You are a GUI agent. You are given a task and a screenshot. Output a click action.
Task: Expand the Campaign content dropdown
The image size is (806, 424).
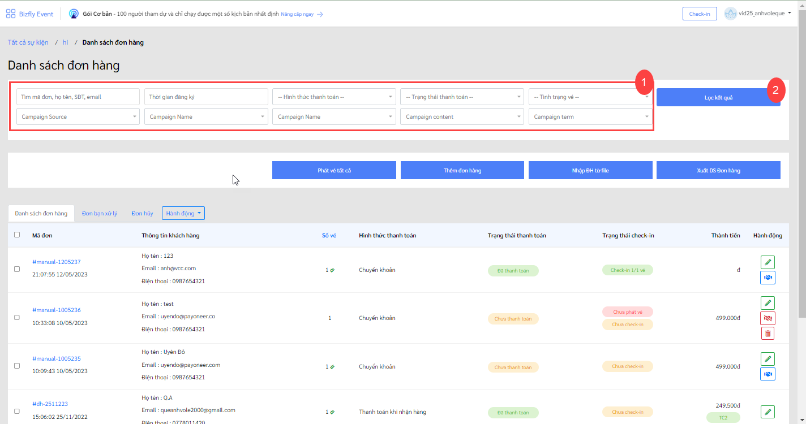coord(462,116)
